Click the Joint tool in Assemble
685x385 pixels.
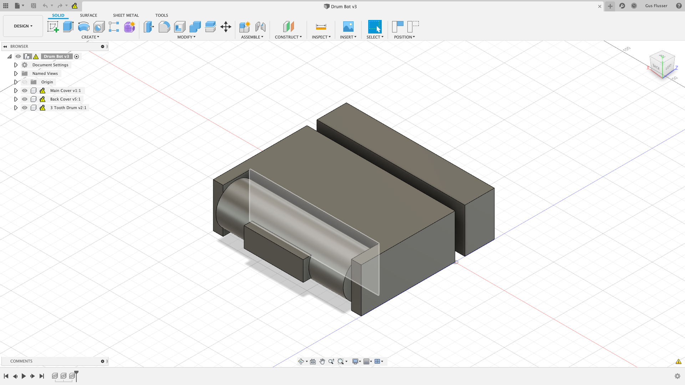260,27
